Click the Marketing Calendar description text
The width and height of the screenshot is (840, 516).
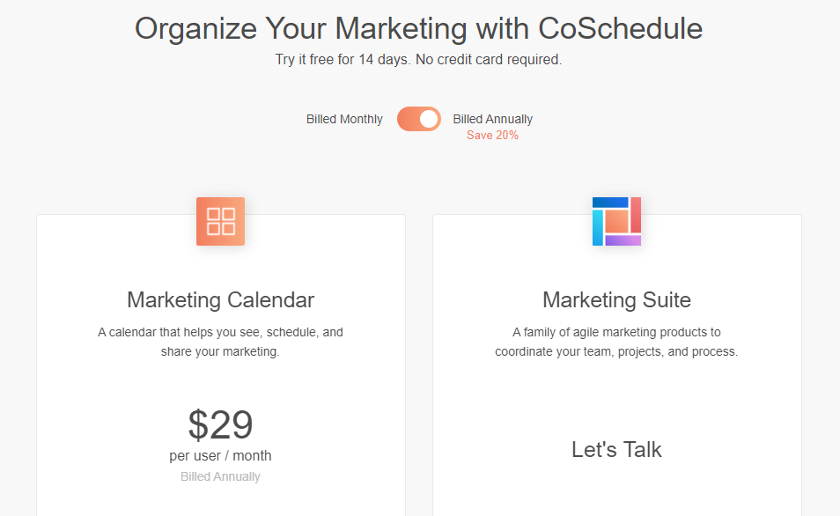click(220, 342)
